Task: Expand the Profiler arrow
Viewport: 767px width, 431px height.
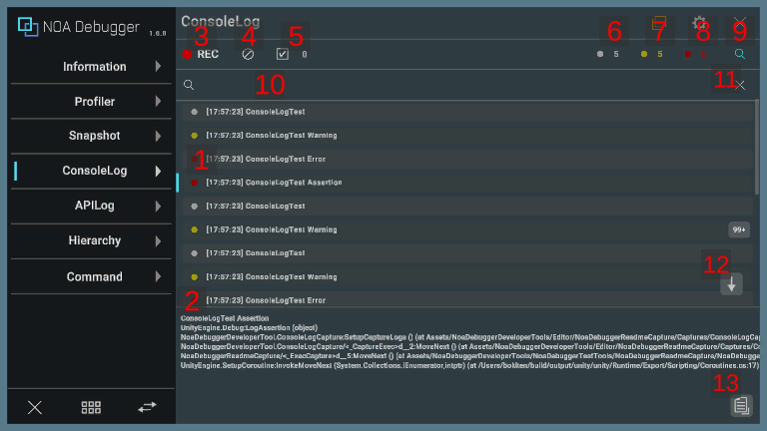Action: tap(158, 101)
